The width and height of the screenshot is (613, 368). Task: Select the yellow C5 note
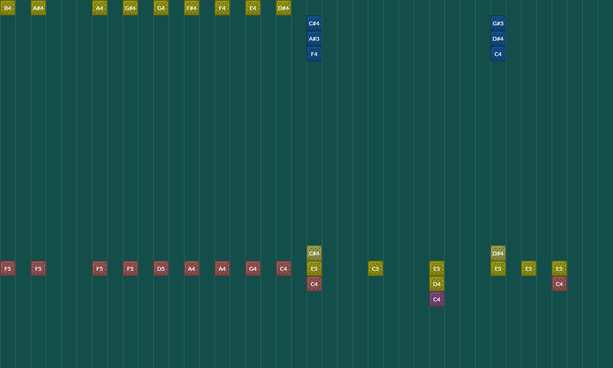375,268
